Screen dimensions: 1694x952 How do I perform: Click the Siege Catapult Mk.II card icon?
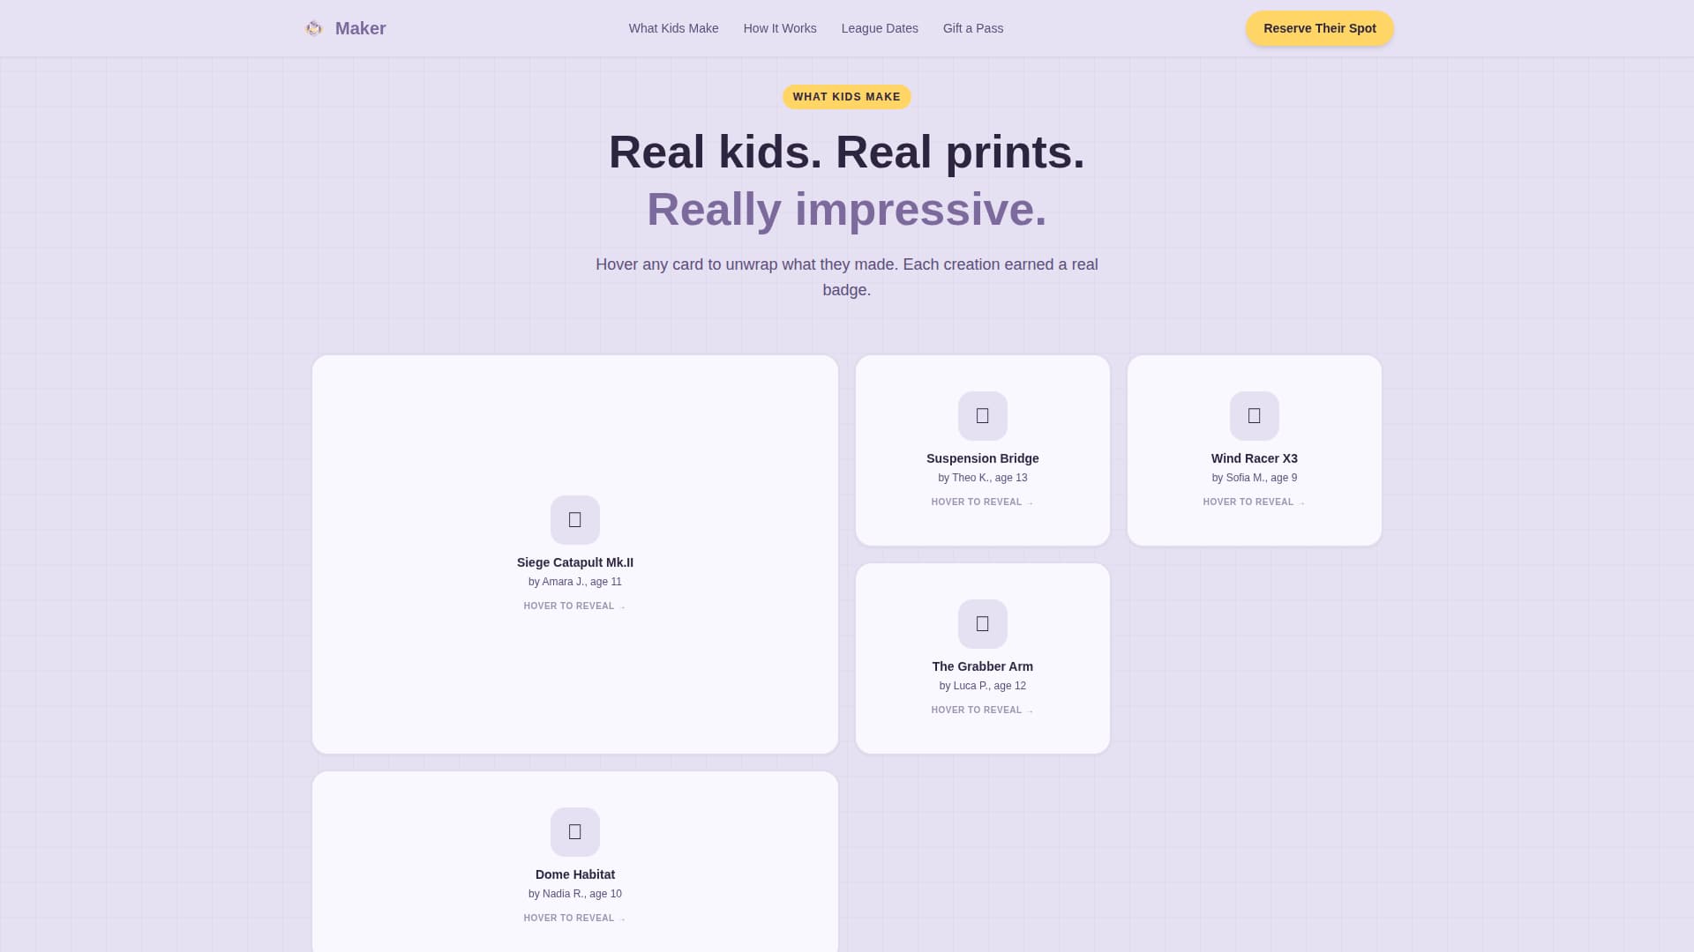(575, 520)
